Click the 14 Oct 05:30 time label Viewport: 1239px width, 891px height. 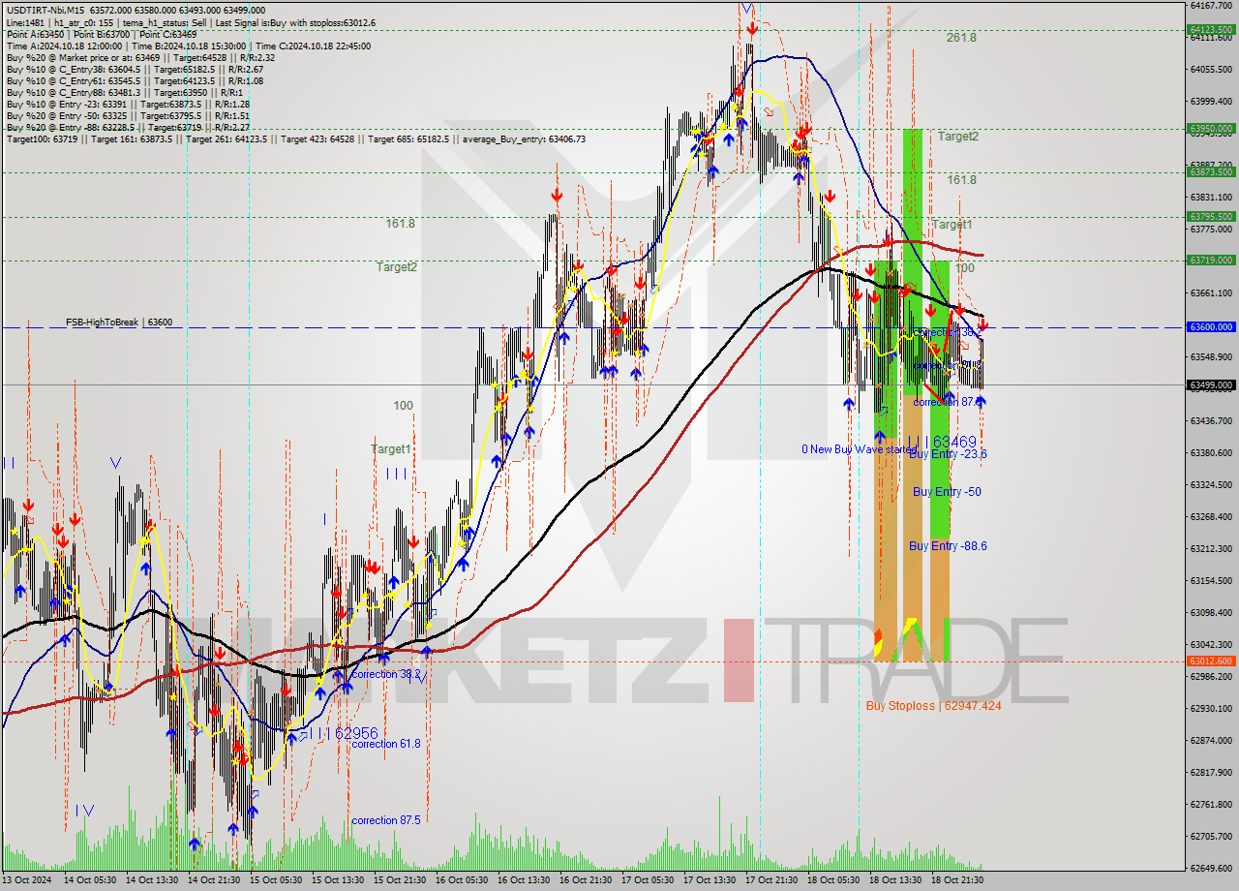[90, 880]
